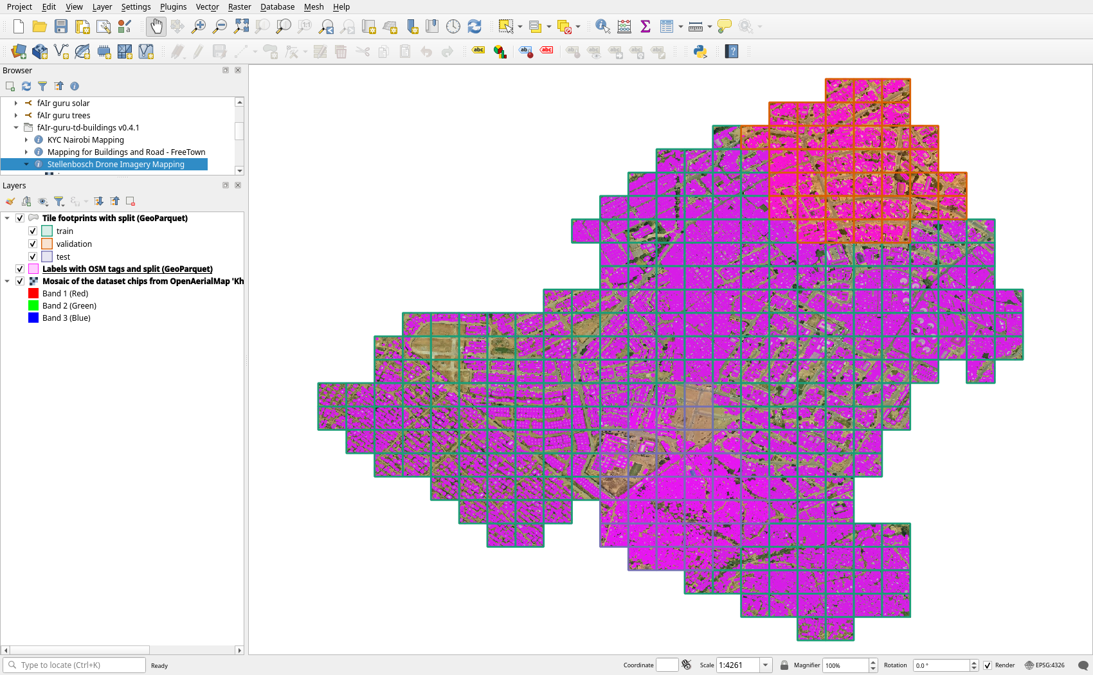The height and width of the screenshot is (675, 1093).
Task: Click the Coordinate input field
Action: pos(667,665)
